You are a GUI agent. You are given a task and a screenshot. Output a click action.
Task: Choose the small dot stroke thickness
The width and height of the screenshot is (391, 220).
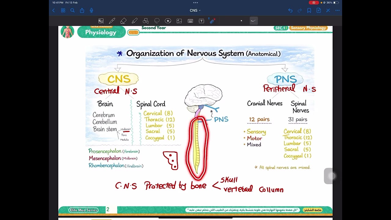(241, 21)
